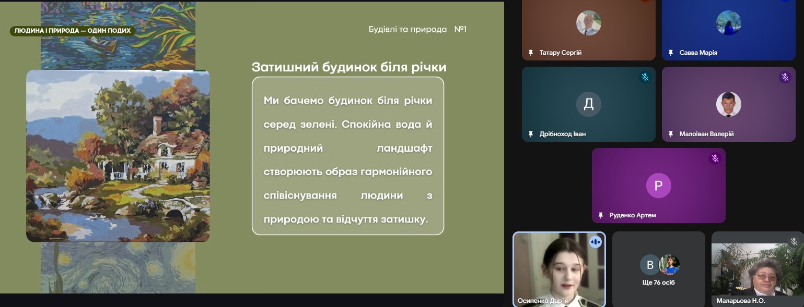Click the name label 'Савва Марія'
The height and width of the screenshot is (307, 804).
698,53
